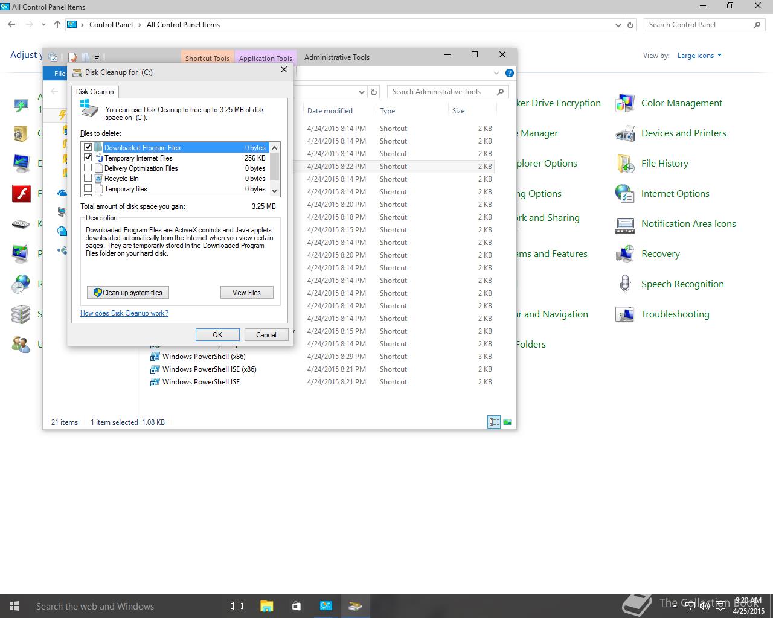Image resolution: width=773 pixels, height=618 pixels.
Task: Open Internet Options icon
Action: [624, 194]
